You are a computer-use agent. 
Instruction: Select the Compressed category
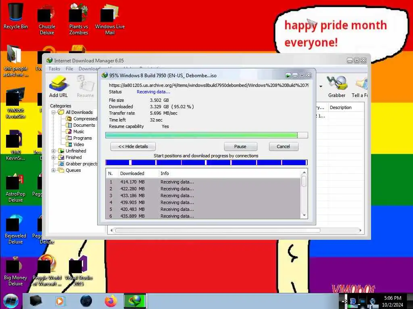pos(81,119)
